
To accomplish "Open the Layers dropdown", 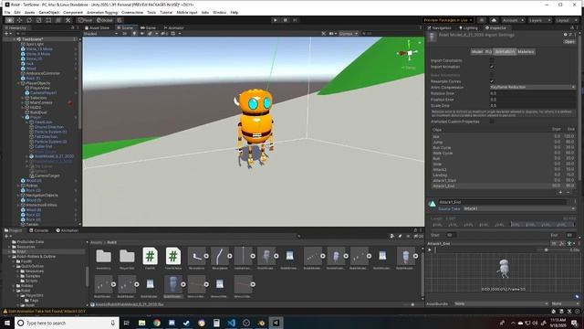I will click(540, 20).
